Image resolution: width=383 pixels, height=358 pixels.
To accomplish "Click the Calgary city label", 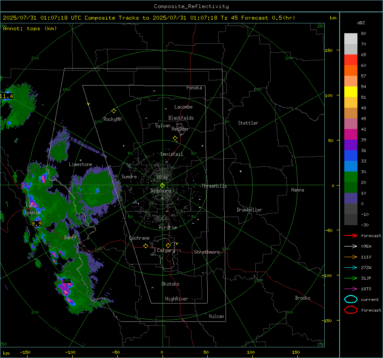I will click(166, 250).
